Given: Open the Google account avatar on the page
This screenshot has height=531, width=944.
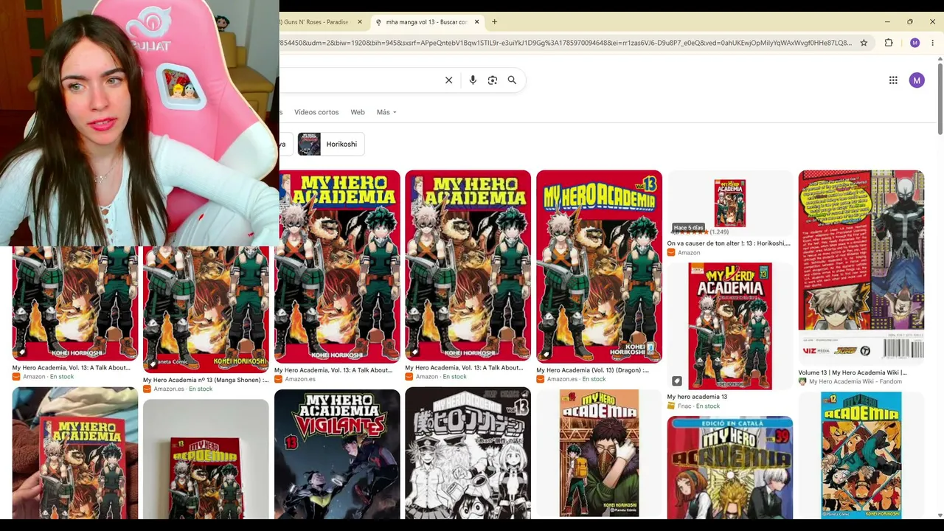Looking at the screenshot, I should [917, 80].
